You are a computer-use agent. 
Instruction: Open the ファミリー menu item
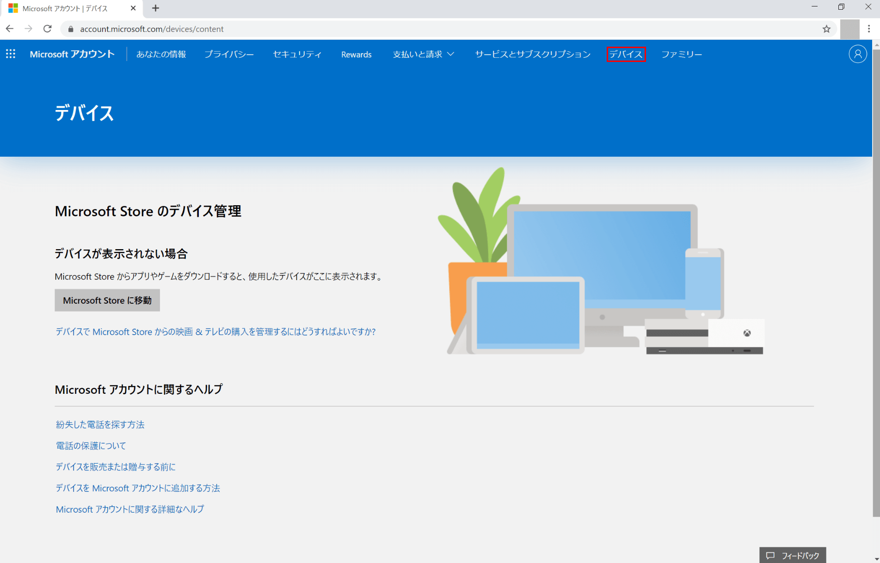682,54
